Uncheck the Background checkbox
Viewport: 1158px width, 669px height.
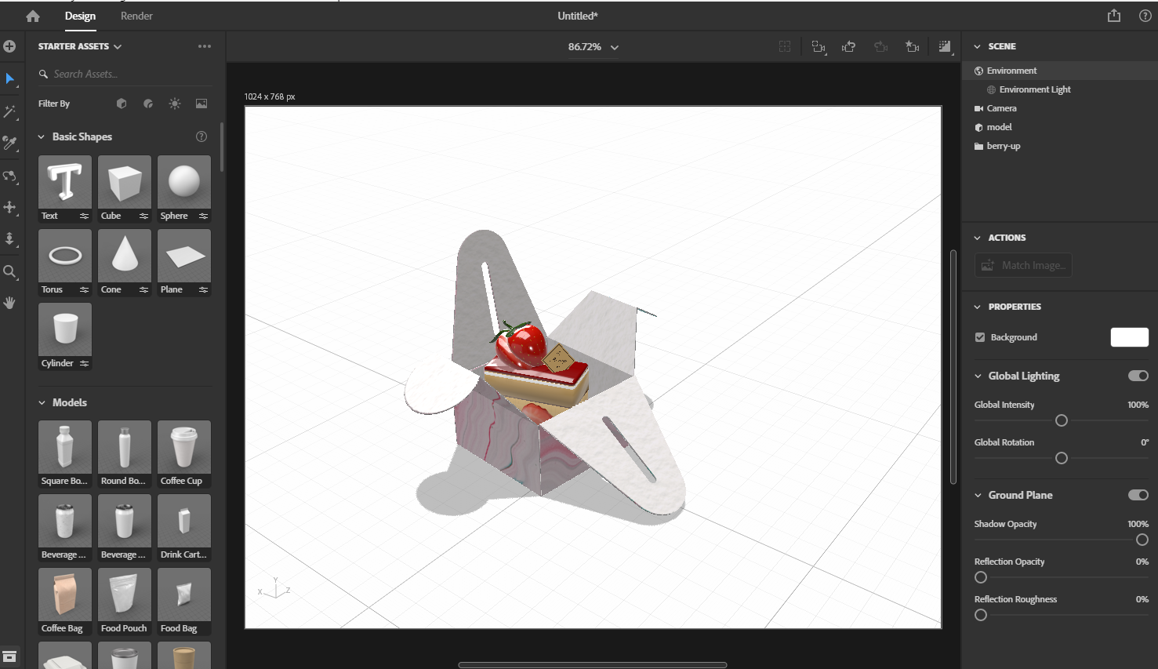tap(980, 337)
